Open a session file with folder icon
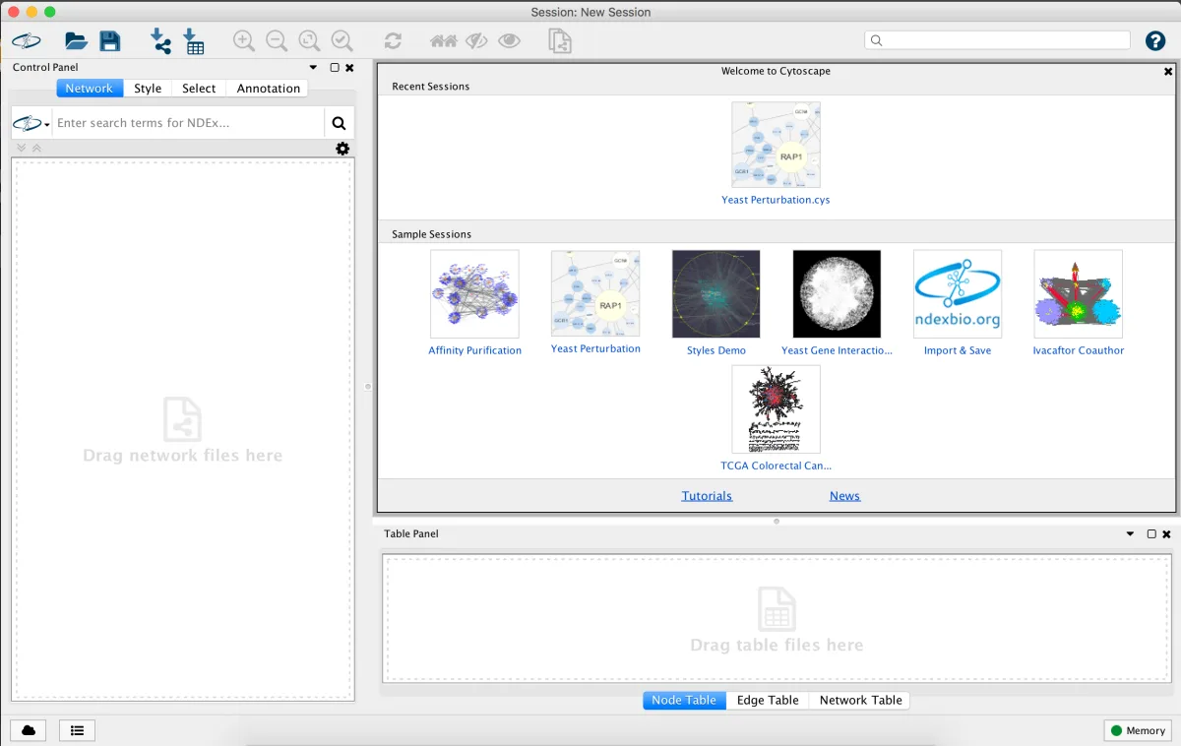Screen dimensions: 1181x746 [76, 41]
